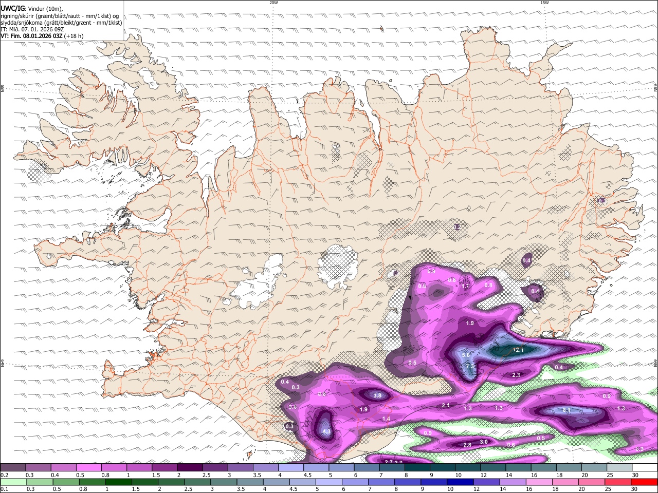Viewport: 658px width, 493px height.
Task: Select upper legend swatch between 0.5 and 0.8
Action: [x=88, y=468]
